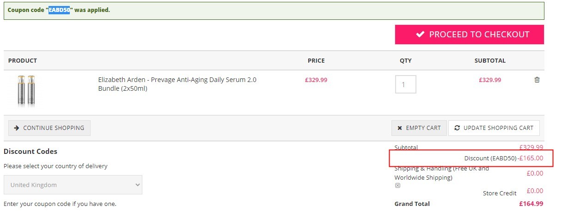Click the Update Shopping Cart button label
562x211 pixels.
498,128
